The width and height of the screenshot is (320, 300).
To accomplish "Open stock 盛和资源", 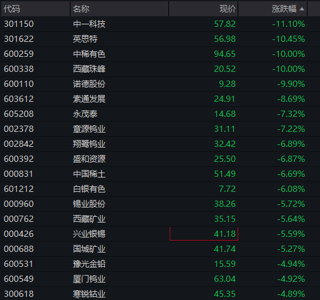I will (x=89, y=159).
